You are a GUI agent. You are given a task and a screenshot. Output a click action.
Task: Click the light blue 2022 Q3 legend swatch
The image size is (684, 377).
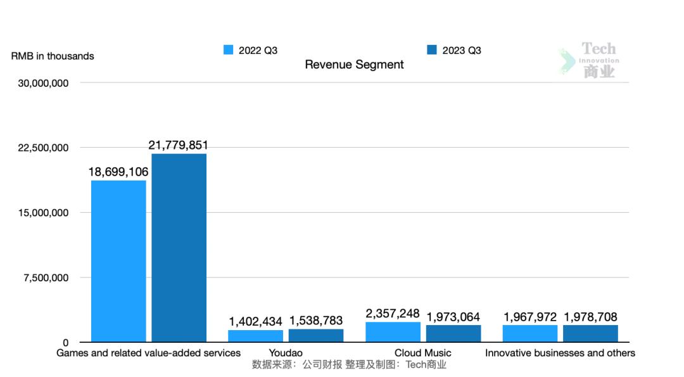tap(229, 50)
